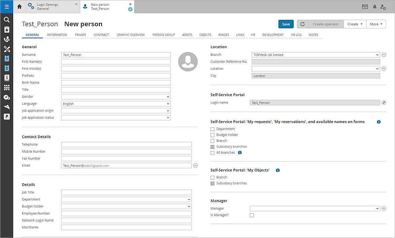Viewport: 395px width, 238px height.
Task: Expand the Gender dropdown
Action: pyautogui.click(x=116, y=96)
